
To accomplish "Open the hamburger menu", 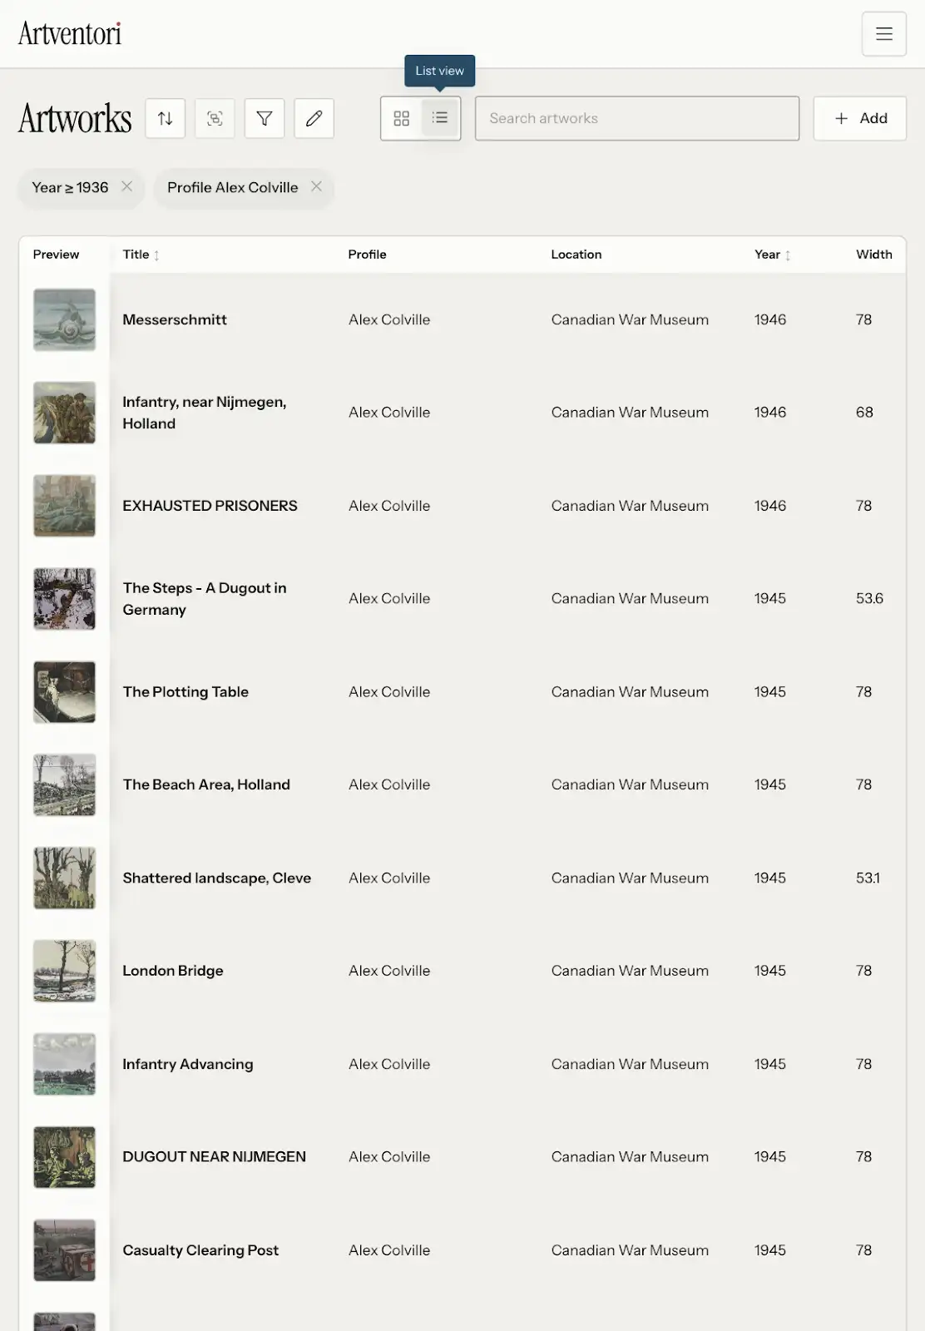I will point(883,34).
